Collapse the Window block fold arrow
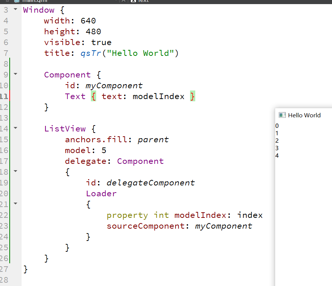This screenshot has width=332, height=286. pos(15,9)
